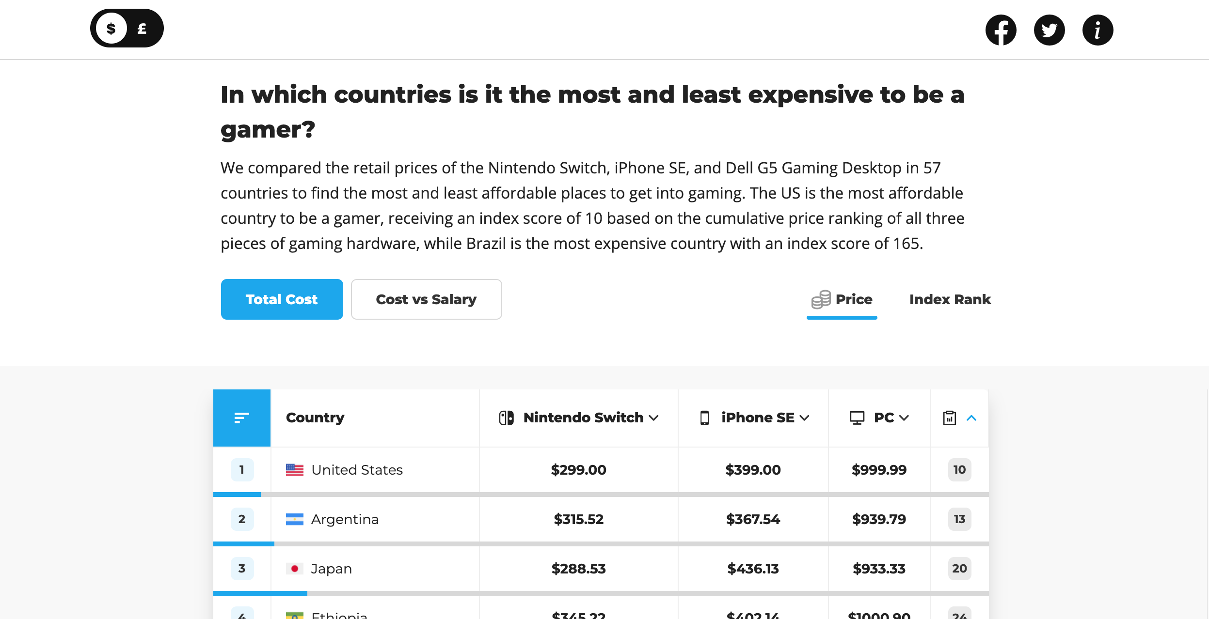Click the iPhone SE phone icon
The width and height of the screenshot is (1209, 619).
pos(704,418)
